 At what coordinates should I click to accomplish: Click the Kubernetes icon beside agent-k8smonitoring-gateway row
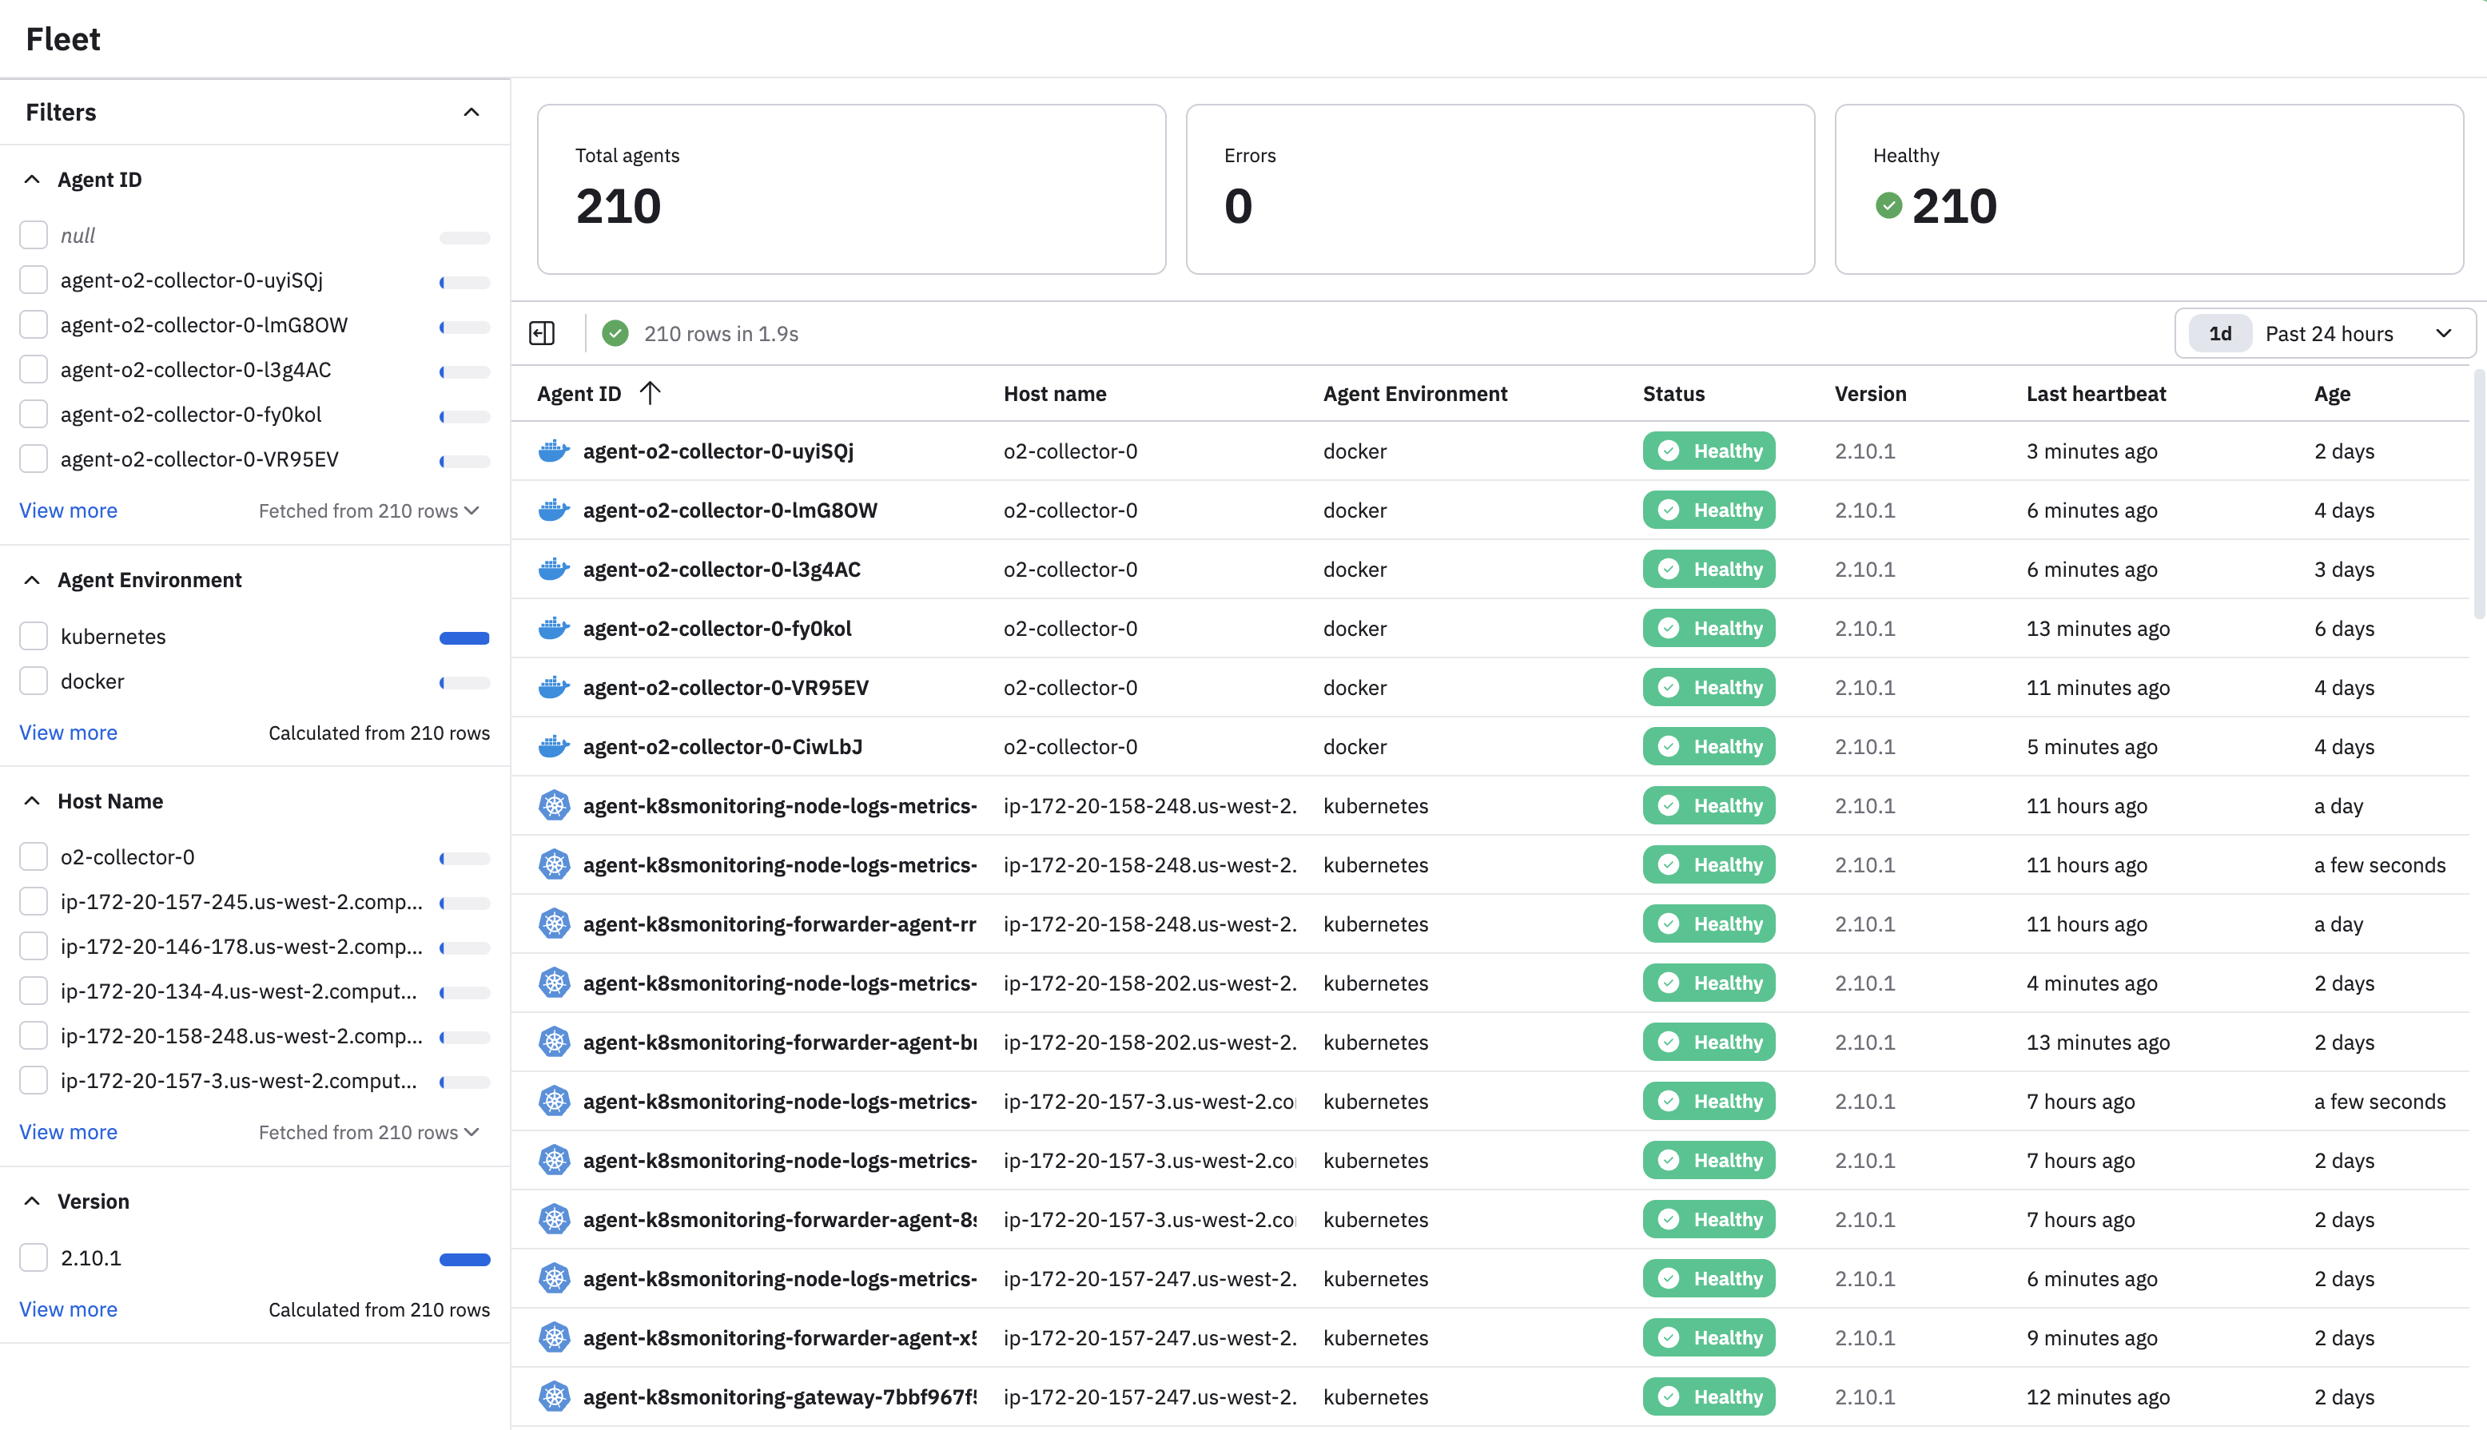coord(554,1396)
